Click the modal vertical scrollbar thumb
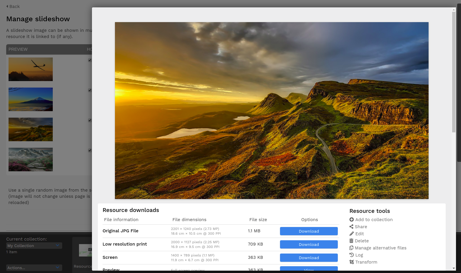The image size is (461, 273). pos(454,72)
